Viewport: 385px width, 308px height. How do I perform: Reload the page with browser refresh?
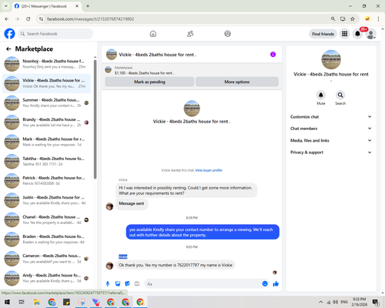[x=28, y=18]
